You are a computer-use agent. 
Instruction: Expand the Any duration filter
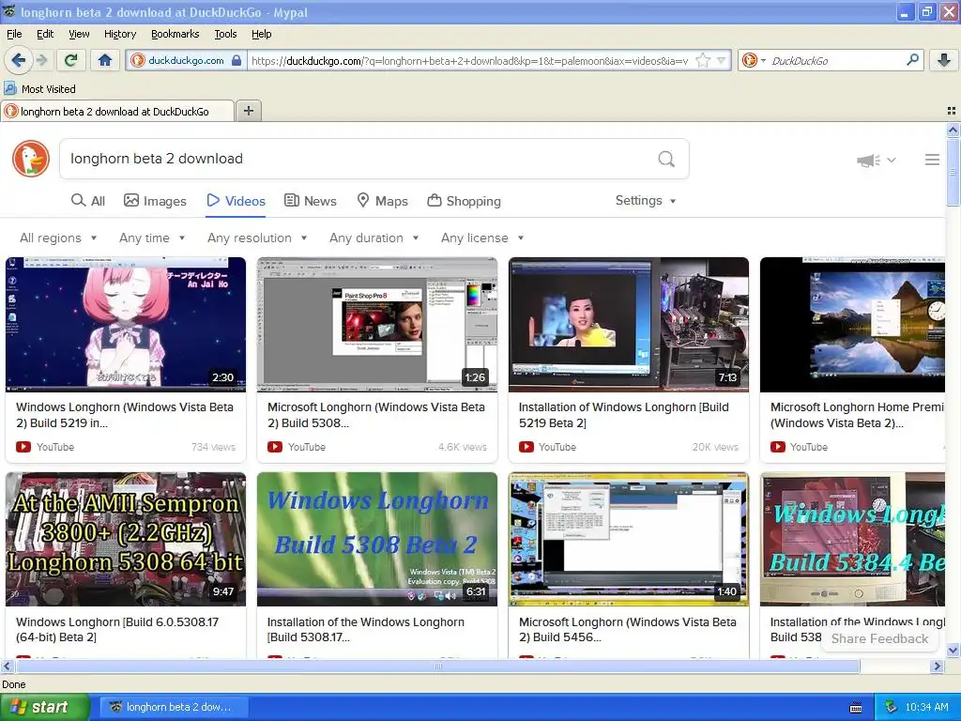pyautogui.click(x=374, y=238)
